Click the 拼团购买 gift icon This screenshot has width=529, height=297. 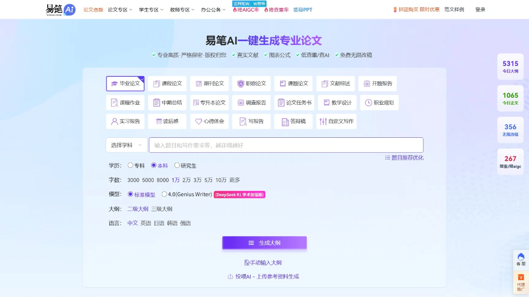pos(395,9)
